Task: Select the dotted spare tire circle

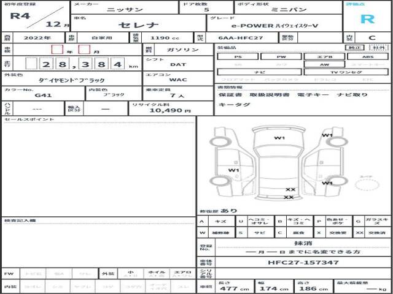Action: 365,183
